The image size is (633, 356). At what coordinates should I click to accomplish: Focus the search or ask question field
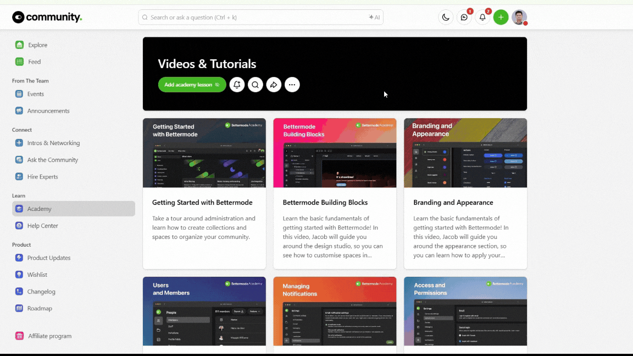pyautogui.click(x=253, y=18)
